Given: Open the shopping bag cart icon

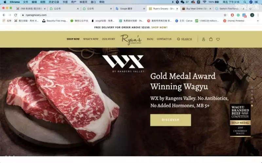Looking at the screenshot, I should (211, 39).
